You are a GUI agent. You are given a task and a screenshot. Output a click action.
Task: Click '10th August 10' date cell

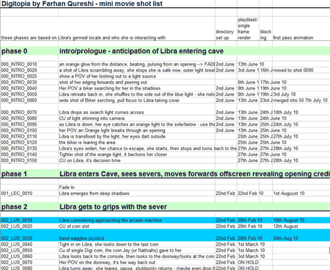[289, 220]
